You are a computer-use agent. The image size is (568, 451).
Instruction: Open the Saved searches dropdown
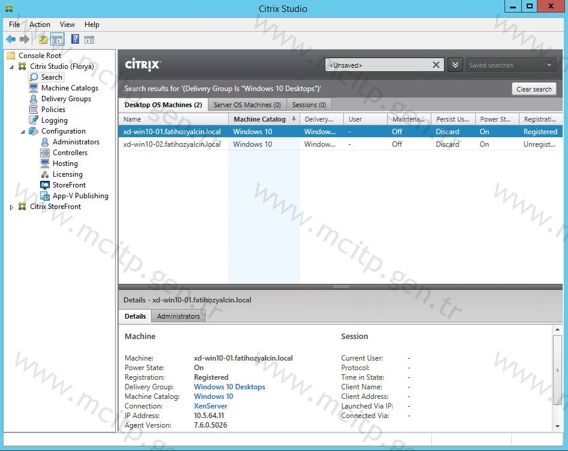point(510,65)
